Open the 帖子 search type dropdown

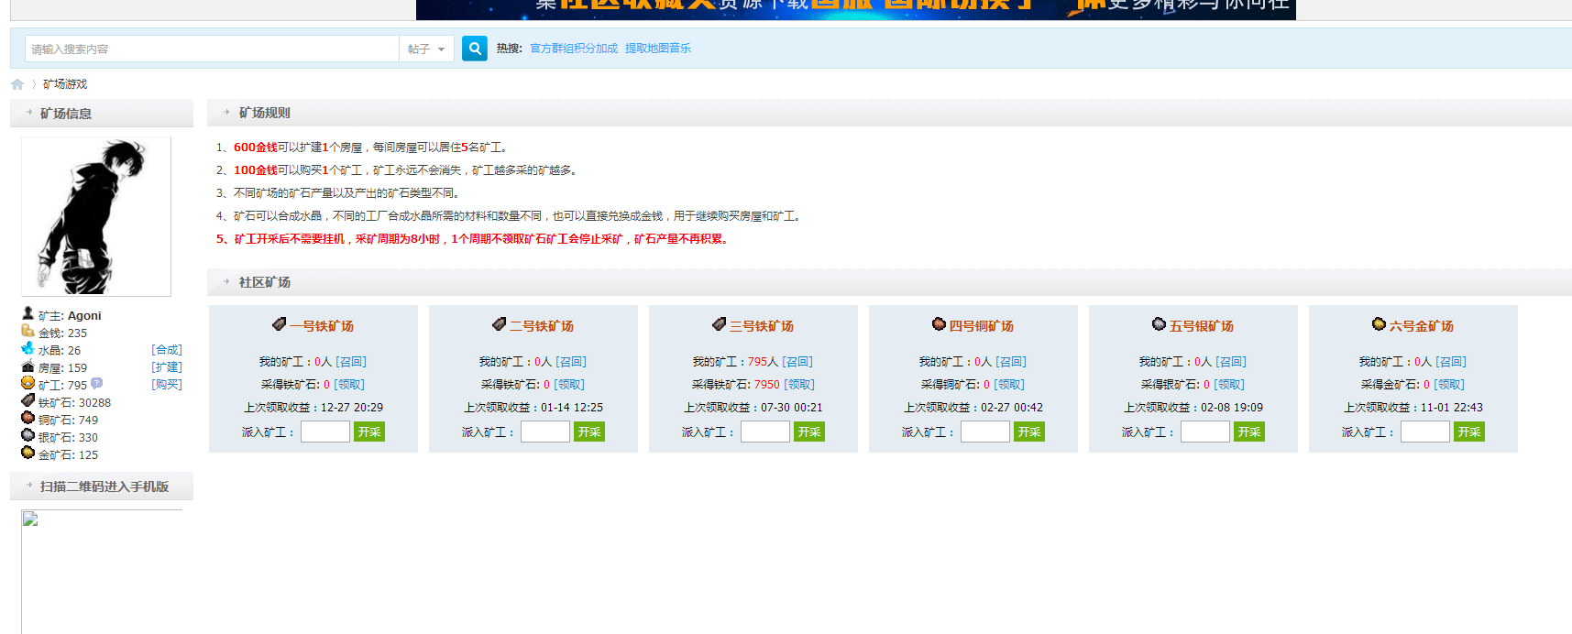point(426,49)
